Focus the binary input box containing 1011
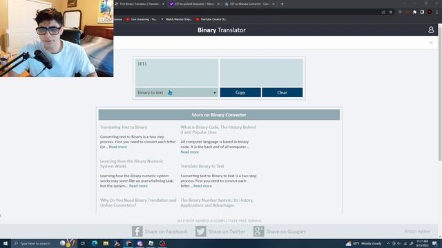Viewport: 442px width, 248px height. pyautogui.click(x=177, y=72)
